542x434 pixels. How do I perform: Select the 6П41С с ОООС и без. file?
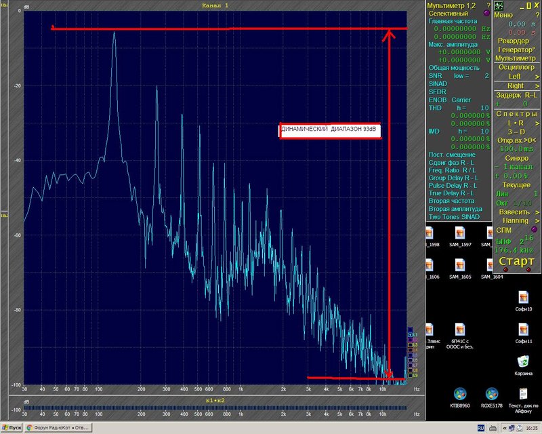pyautogui.click(x=460, y=336)
